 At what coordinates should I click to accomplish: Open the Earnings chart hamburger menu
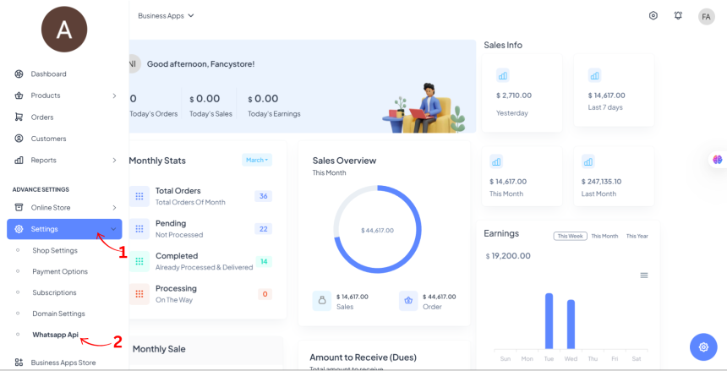point(644,276)
